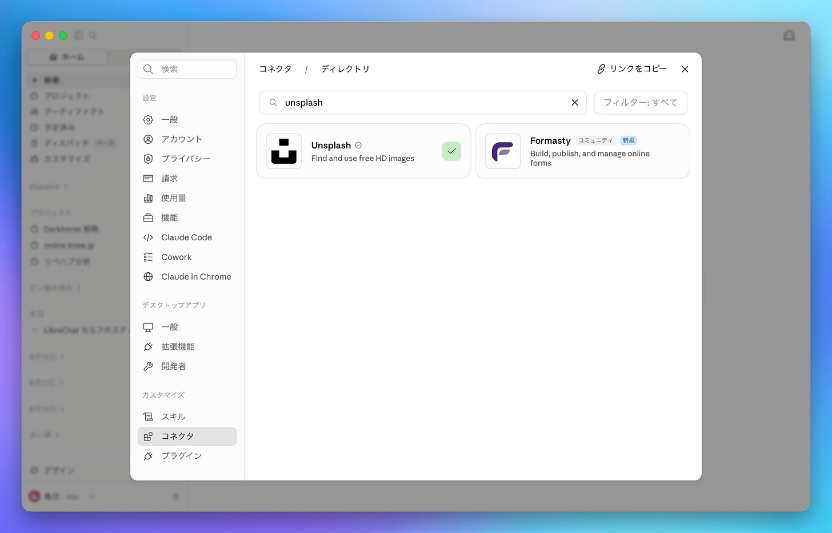832x533 pixels.
Task: Click the カスタマイズ section heading
Action: click(163, 395)
